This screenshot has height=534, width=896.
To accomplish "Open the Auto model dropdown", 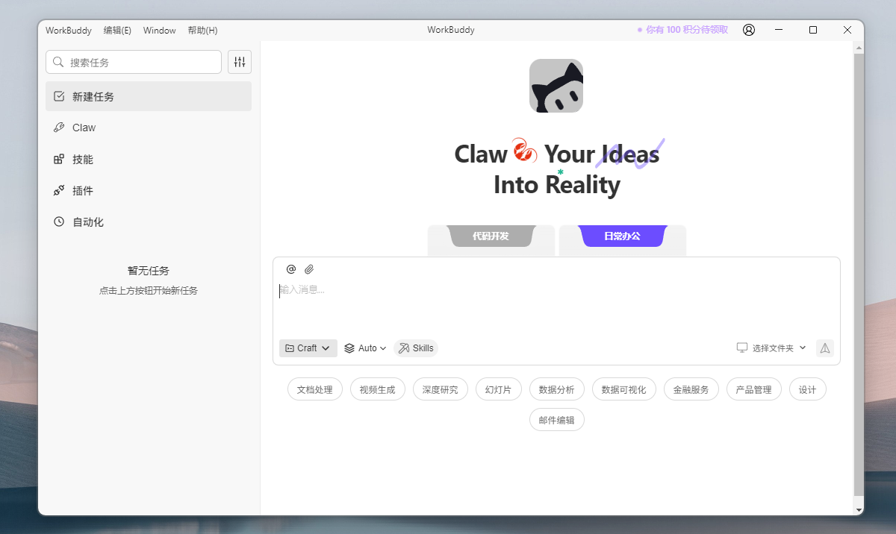I will (365, 348).
